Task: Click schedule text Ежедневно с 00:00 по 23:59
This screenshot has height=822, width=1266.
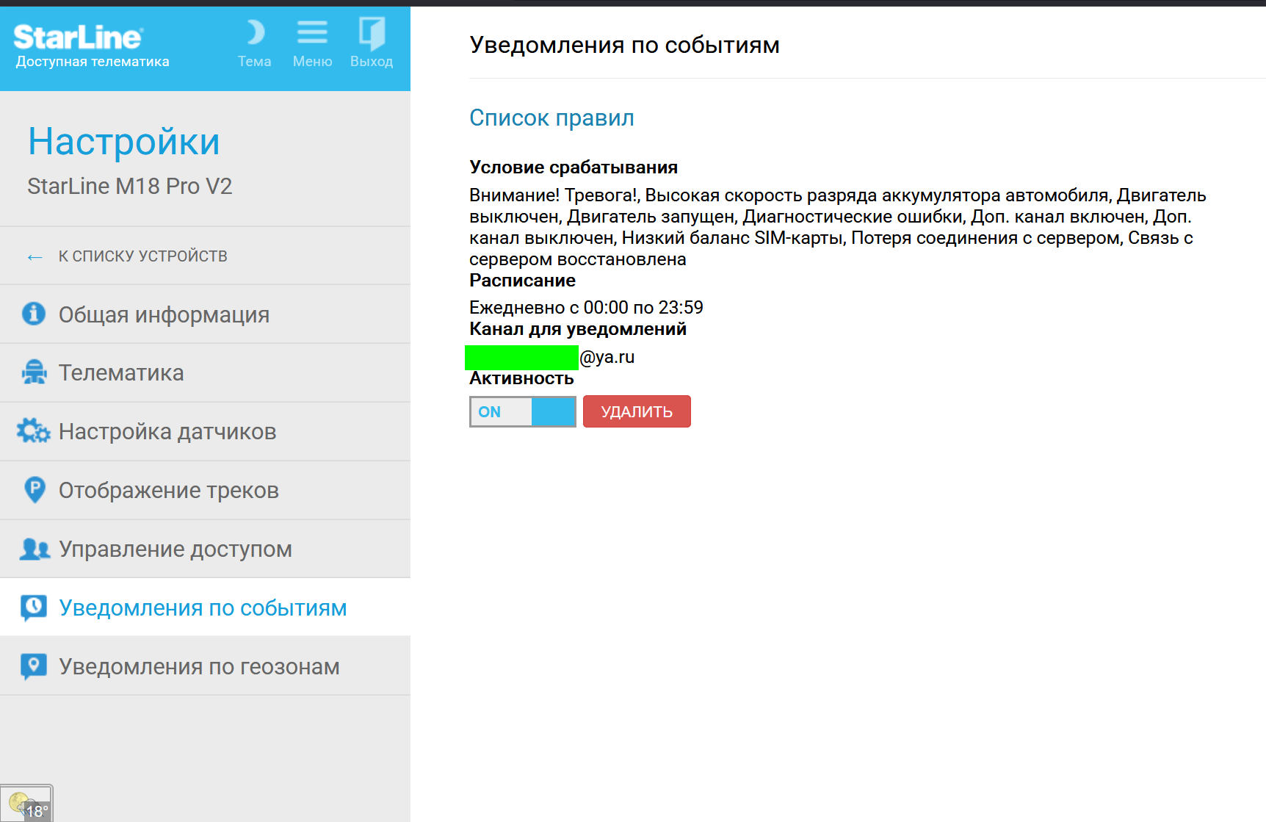Action: pyautogui.click(x=586, y=307)
